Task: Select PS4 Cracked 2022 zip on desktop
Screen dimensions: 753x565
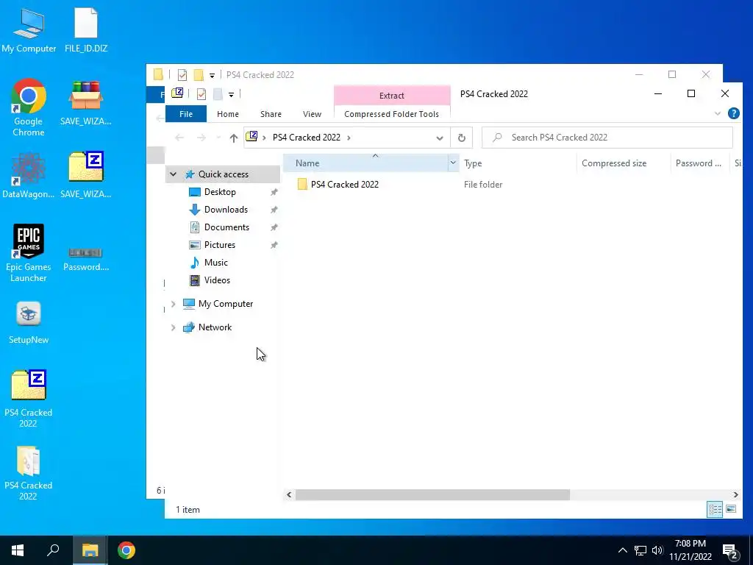Action: click(29, 399)
